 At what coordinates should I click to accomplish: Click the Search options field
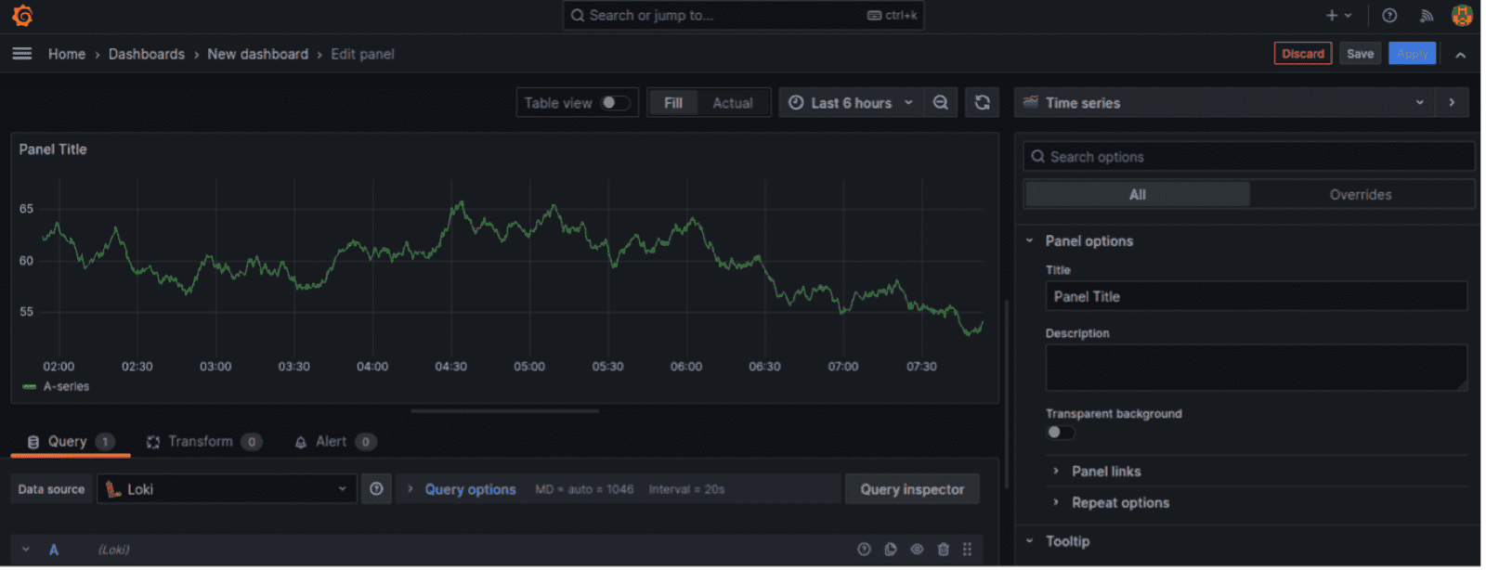[x=1249, y=157]
